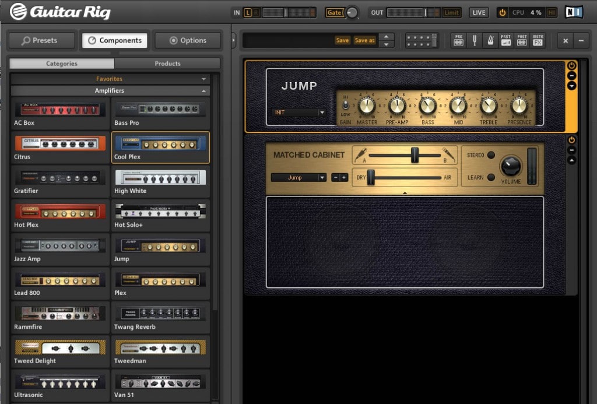The height and width of the screenshot is (404, 597).
Task: Step to next preset with down arrow
Action: 386,44
